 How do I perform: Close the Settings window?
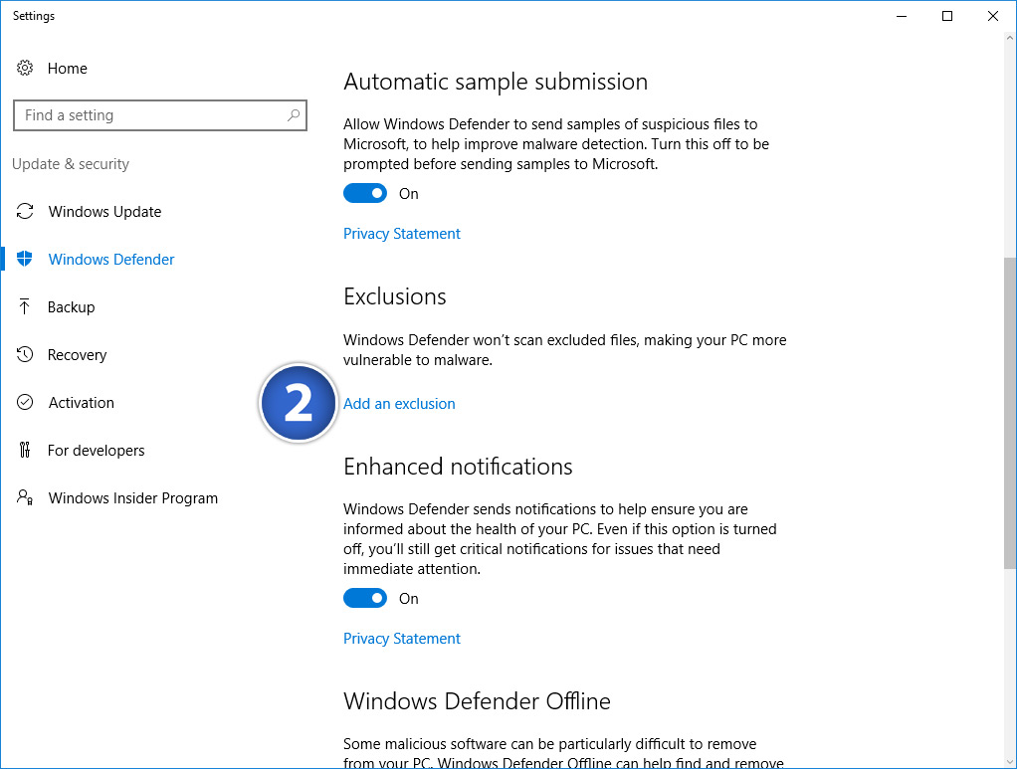click(x=992, y=16)
